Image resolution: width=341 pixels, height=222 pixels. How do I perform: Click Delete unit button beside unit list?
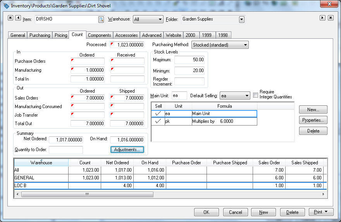pos(313,131)
